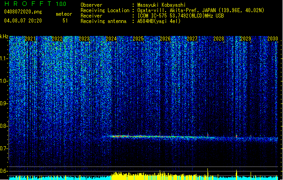Screen dimensions: 283x180
Task: Click the 2022 time marker
Action: click(x=57, y=39)
